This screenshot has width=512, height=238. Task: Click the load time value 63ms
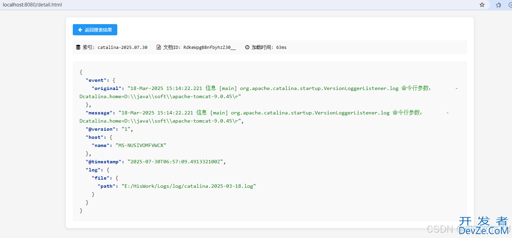(281, 48)
